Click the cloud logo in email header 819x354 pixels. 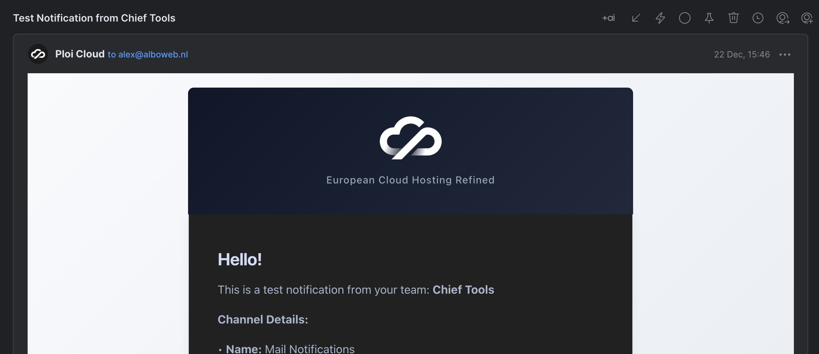pos(410,138)
